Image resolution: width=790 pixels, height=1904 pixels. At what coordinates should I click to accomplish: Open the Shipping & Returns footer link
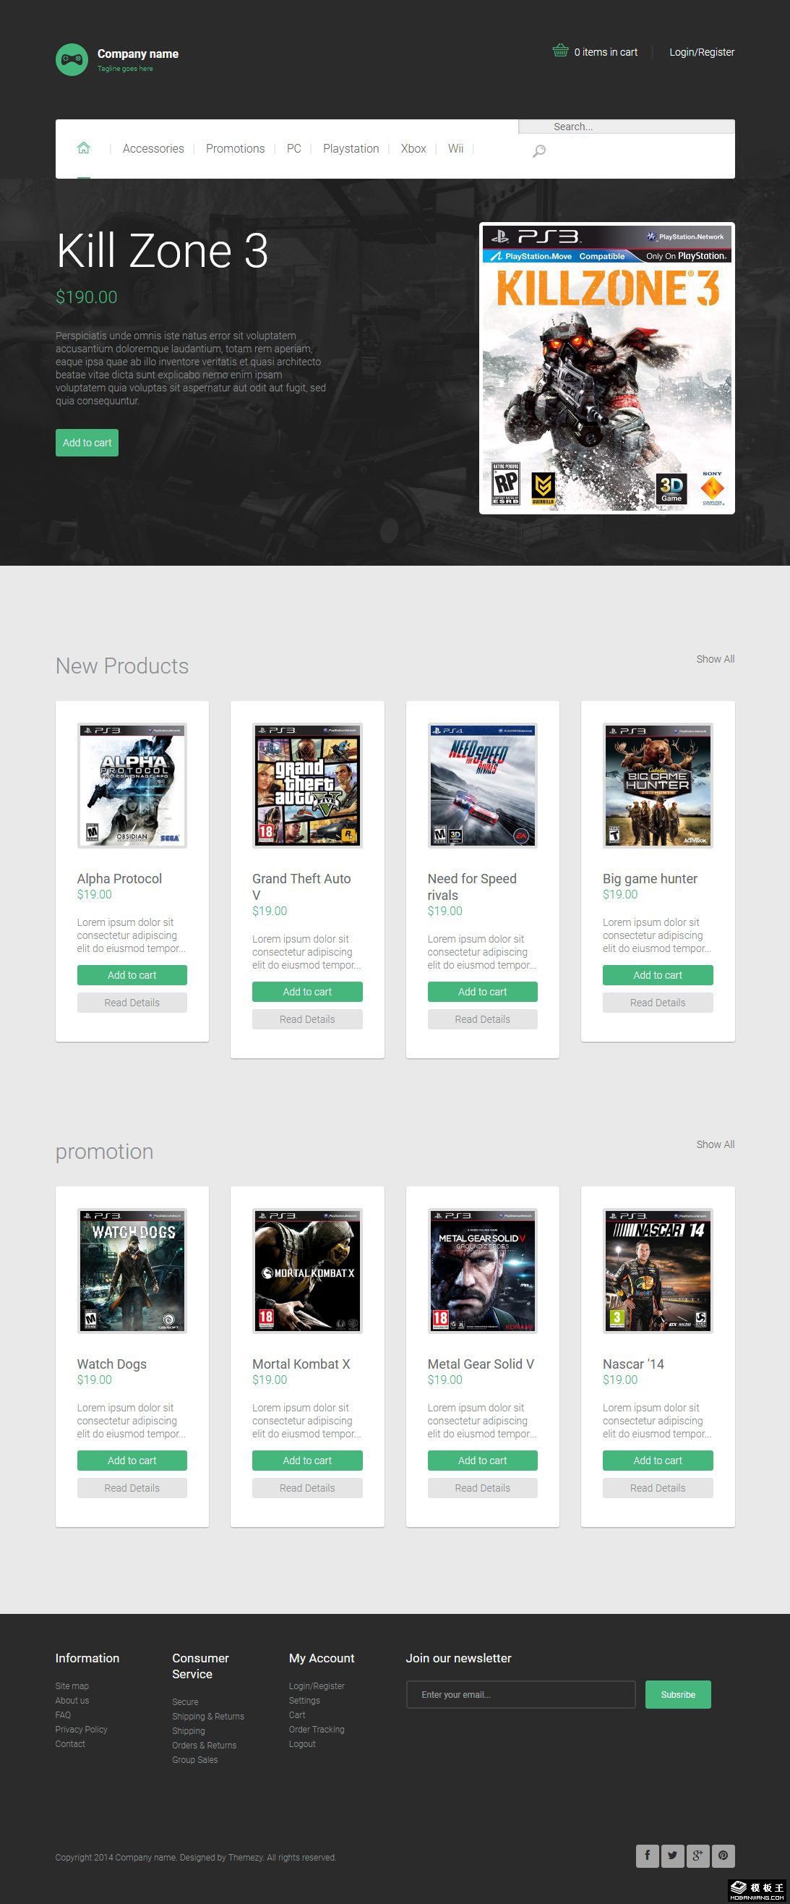pos(208,1716)
